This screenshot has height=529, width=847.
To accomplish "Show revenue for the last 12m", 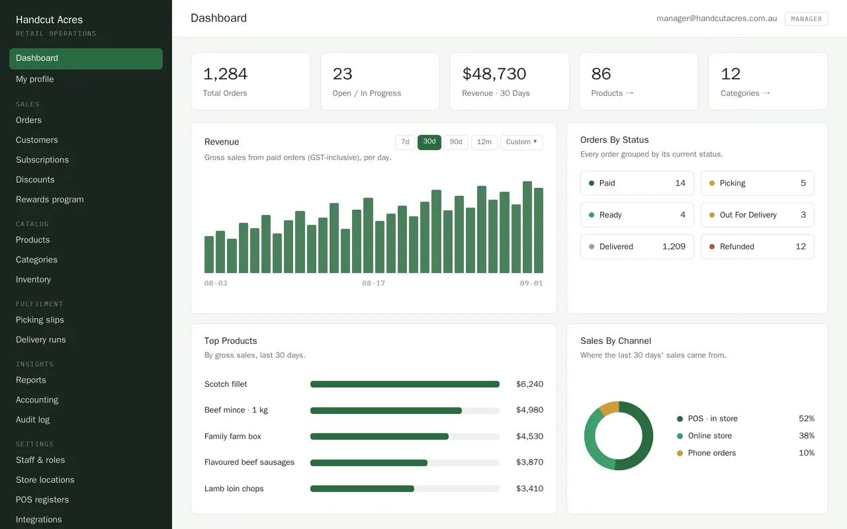I will pyautogui.click(x=484, y=142).
